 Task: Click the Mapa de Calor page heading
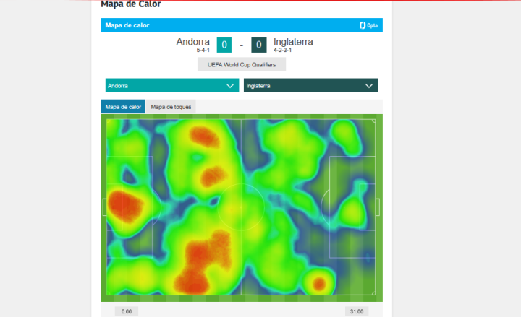pyautogui.click(x=130, y=4)
